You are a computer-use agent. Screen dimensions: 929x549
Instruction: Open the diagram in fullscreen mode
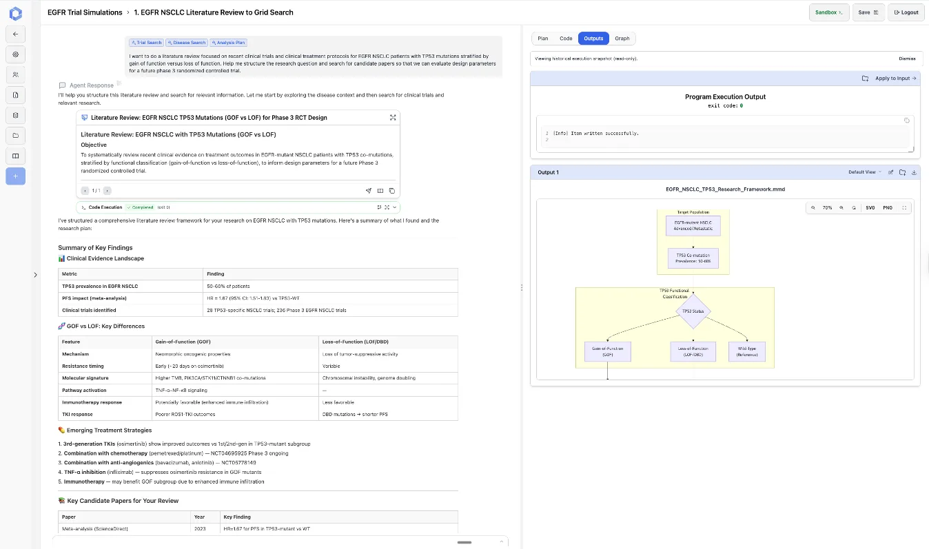point(904,207)
